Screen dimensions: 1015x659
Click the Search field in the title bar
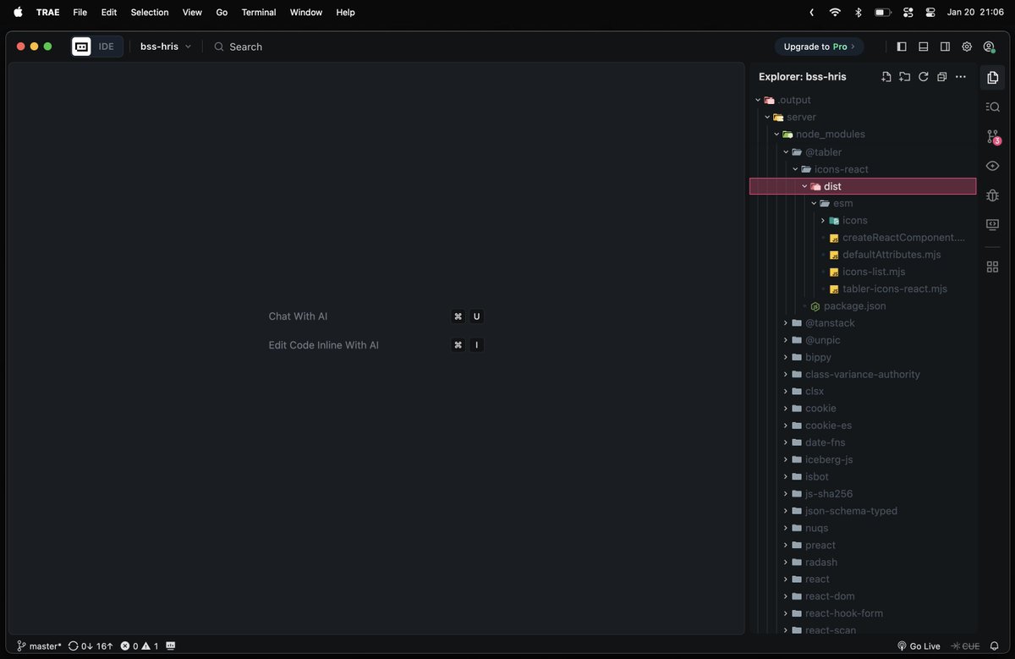tap(239, 47)
